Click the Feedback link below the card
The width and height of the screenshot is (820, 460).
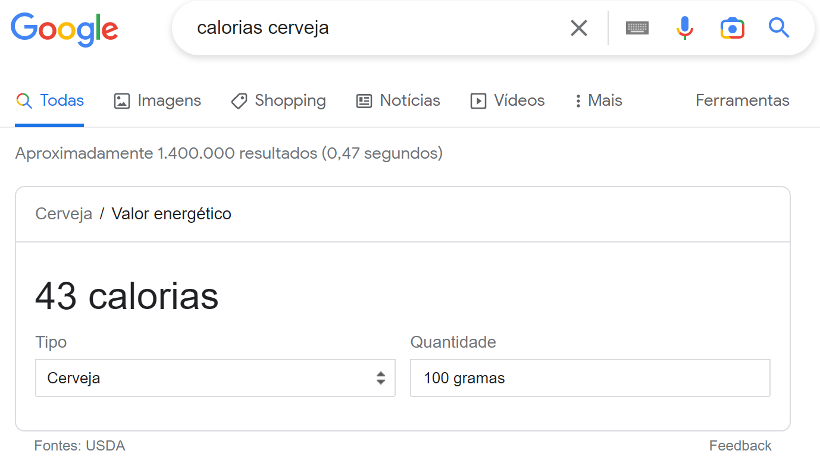[x=740, y=446]
